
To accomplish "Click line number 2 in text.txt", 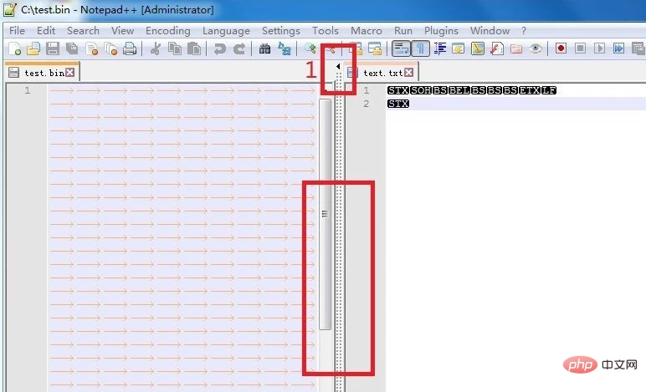I will pyautogui.click(x=366, y=104).
